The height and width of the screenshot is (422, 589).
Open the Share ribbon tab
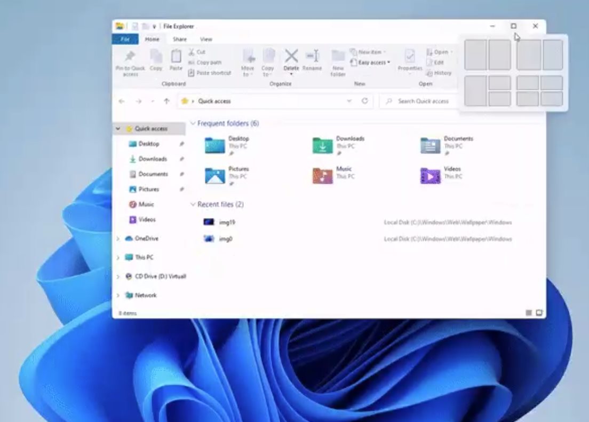(180, 39)
